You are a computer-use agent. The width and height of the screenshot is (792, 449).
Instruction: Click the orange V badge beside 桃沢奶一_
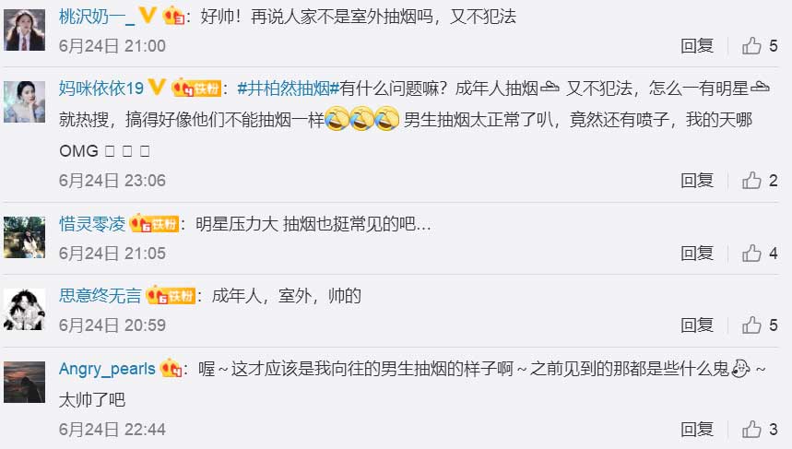[148, 17]
